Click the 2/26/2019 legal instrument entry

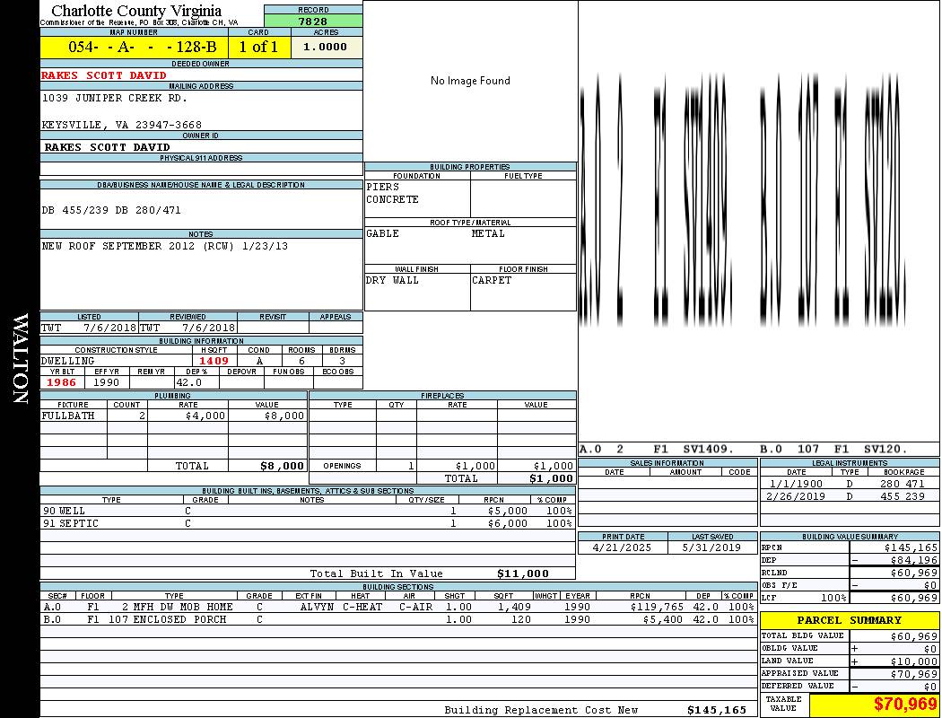[x=849, y=496]
